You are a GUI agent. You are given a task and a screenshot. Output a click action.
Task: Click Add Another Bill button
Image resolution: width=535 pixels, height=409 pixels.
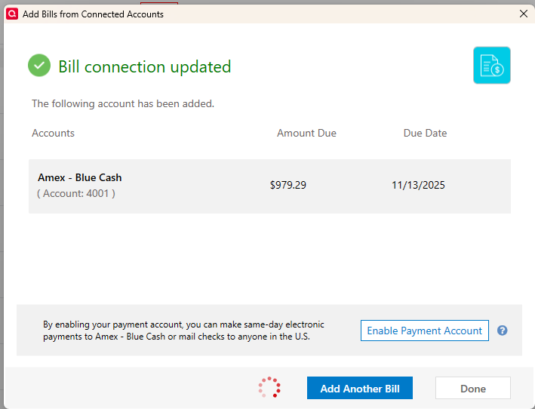point(360,388)
